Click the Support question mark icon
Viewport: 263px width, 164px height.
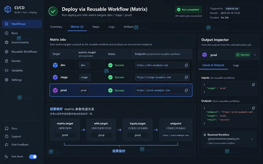(x=6, y=136)
